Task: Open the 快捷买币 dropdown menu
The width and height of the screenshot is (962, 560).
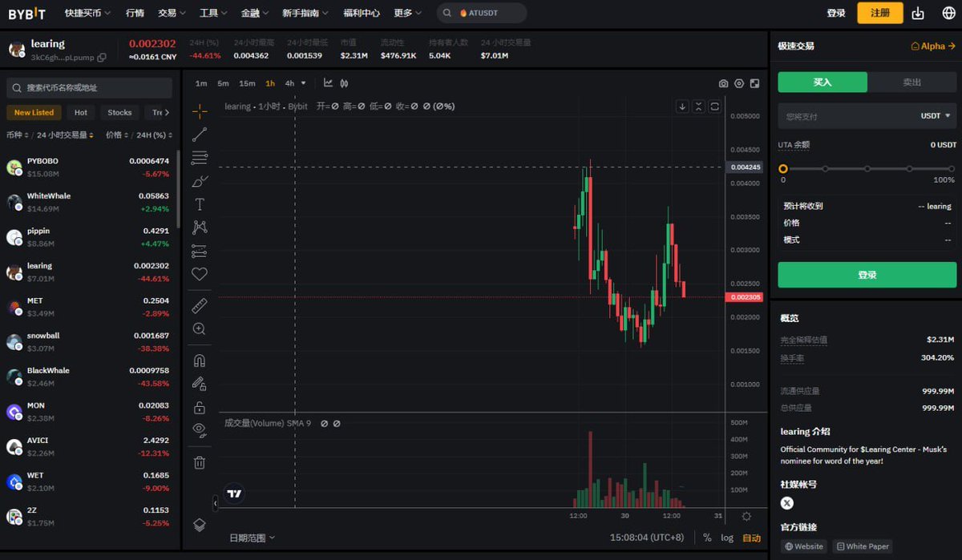Action: pyautogui.click(x=87, y=13)
